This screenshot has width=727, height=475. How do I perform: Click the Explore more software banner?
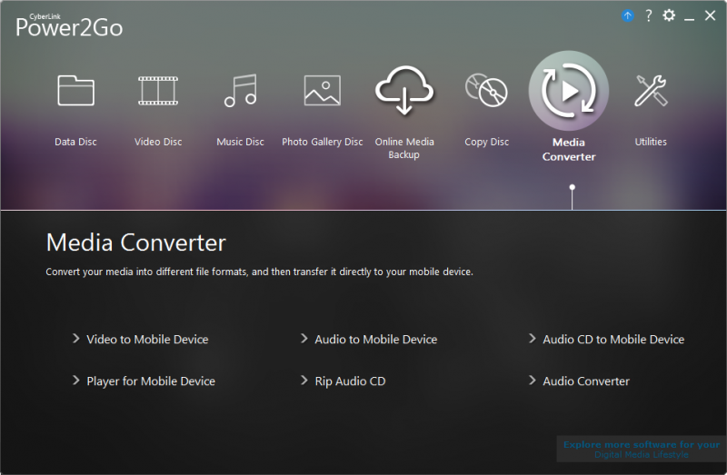pos(642,449)
